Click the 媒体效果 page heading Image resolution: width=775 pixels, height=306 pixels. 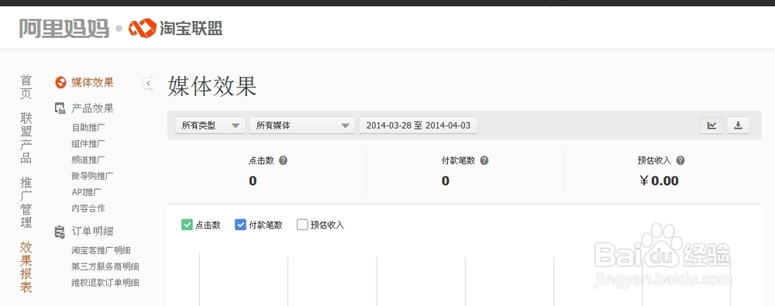[x=212, y=87]
